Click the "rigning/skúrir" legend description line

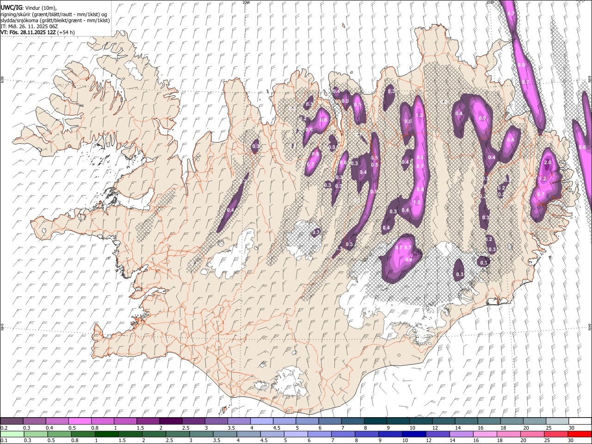click(x=54, y=14)
